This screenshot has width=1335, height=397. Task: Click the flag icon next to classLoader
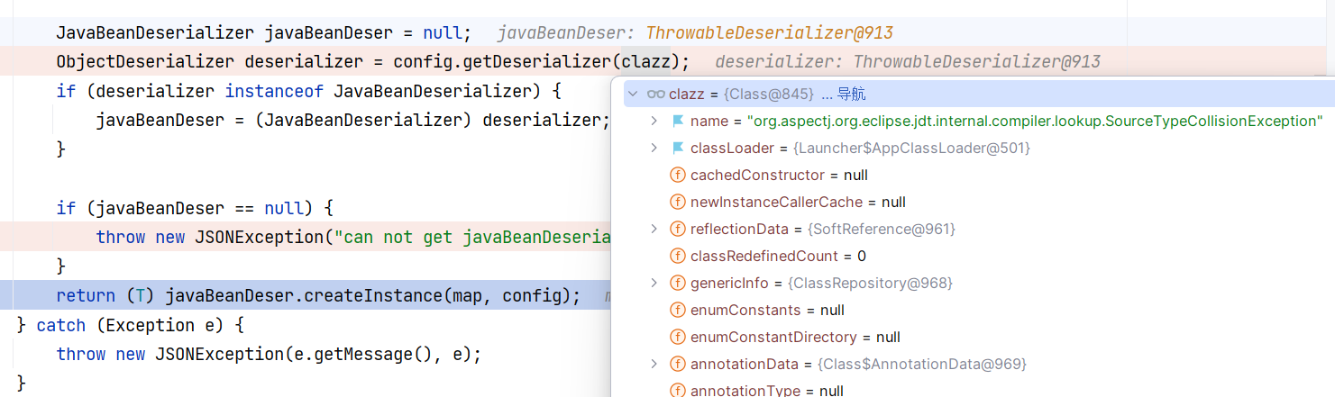point(678,148)
